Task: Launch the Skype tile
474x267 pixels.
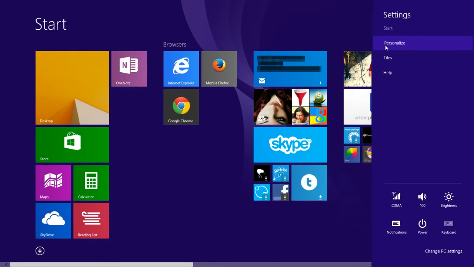Action: pos(290,145)
